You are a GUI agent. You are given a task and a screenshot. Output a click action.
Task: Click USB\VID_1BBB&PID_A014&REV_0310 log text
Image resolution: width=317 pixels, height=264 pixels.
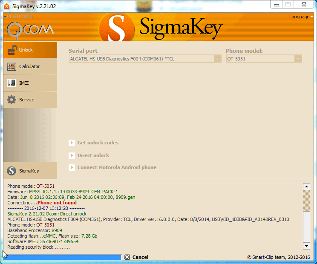pyautogui.click(x=250, y=219)
